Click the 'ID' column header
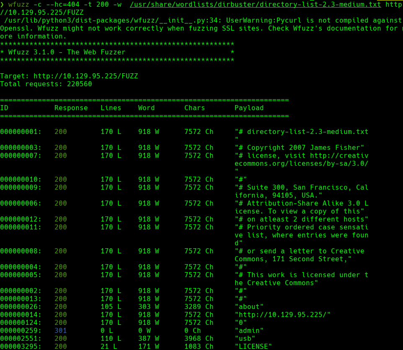This screenshot has width=403, height=350. (4, 108)
